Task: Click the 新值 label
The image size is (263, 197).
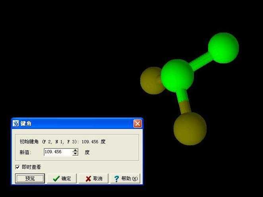Action: click(x=25, y=152)
